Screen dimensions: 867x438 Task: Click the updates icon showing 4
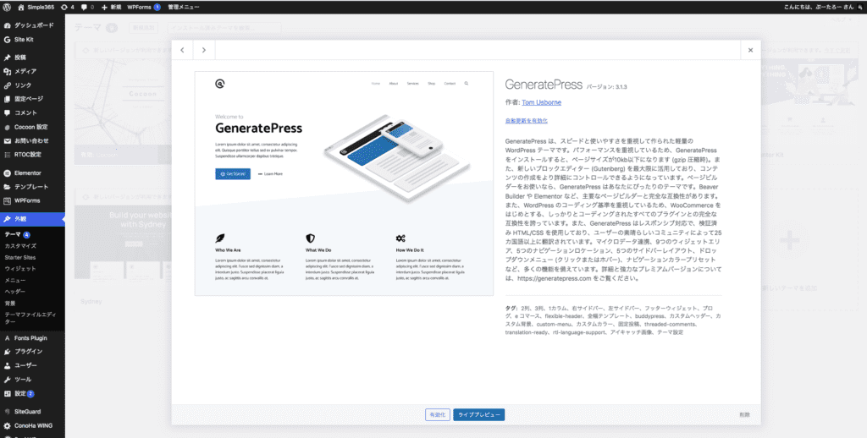click(68, 7)
